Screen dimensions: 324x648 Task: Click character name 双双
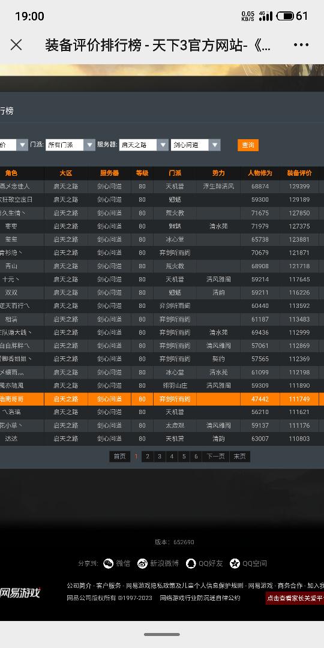[11, 293]
